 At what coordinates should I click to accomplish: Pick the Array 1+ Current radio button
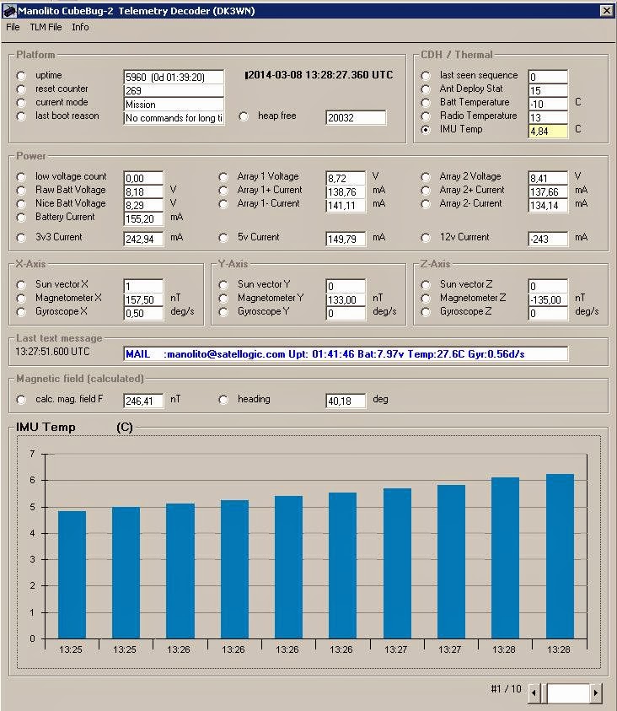[223, 191]
